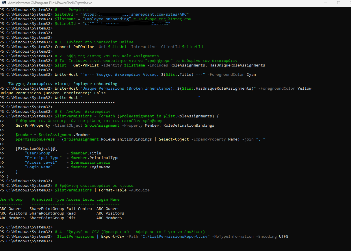Click the Export-Csv cmdlet
351x251 pixels.
[112, 237]
